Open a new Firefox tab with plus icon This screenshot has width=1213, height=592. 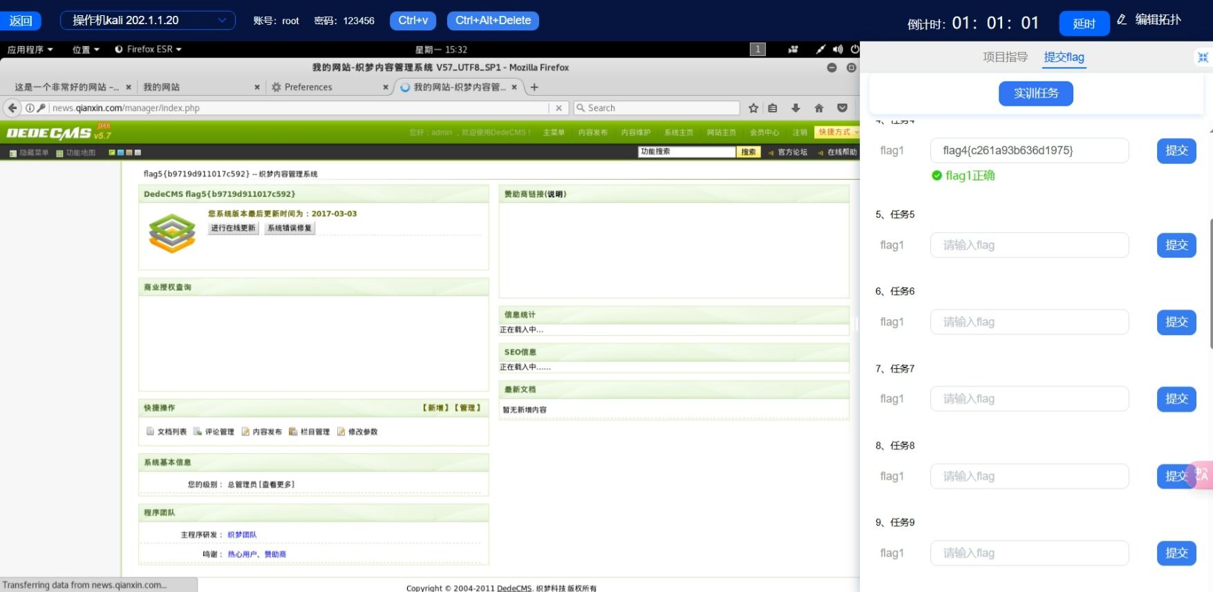pyautogui.click(x=534, y=87)
